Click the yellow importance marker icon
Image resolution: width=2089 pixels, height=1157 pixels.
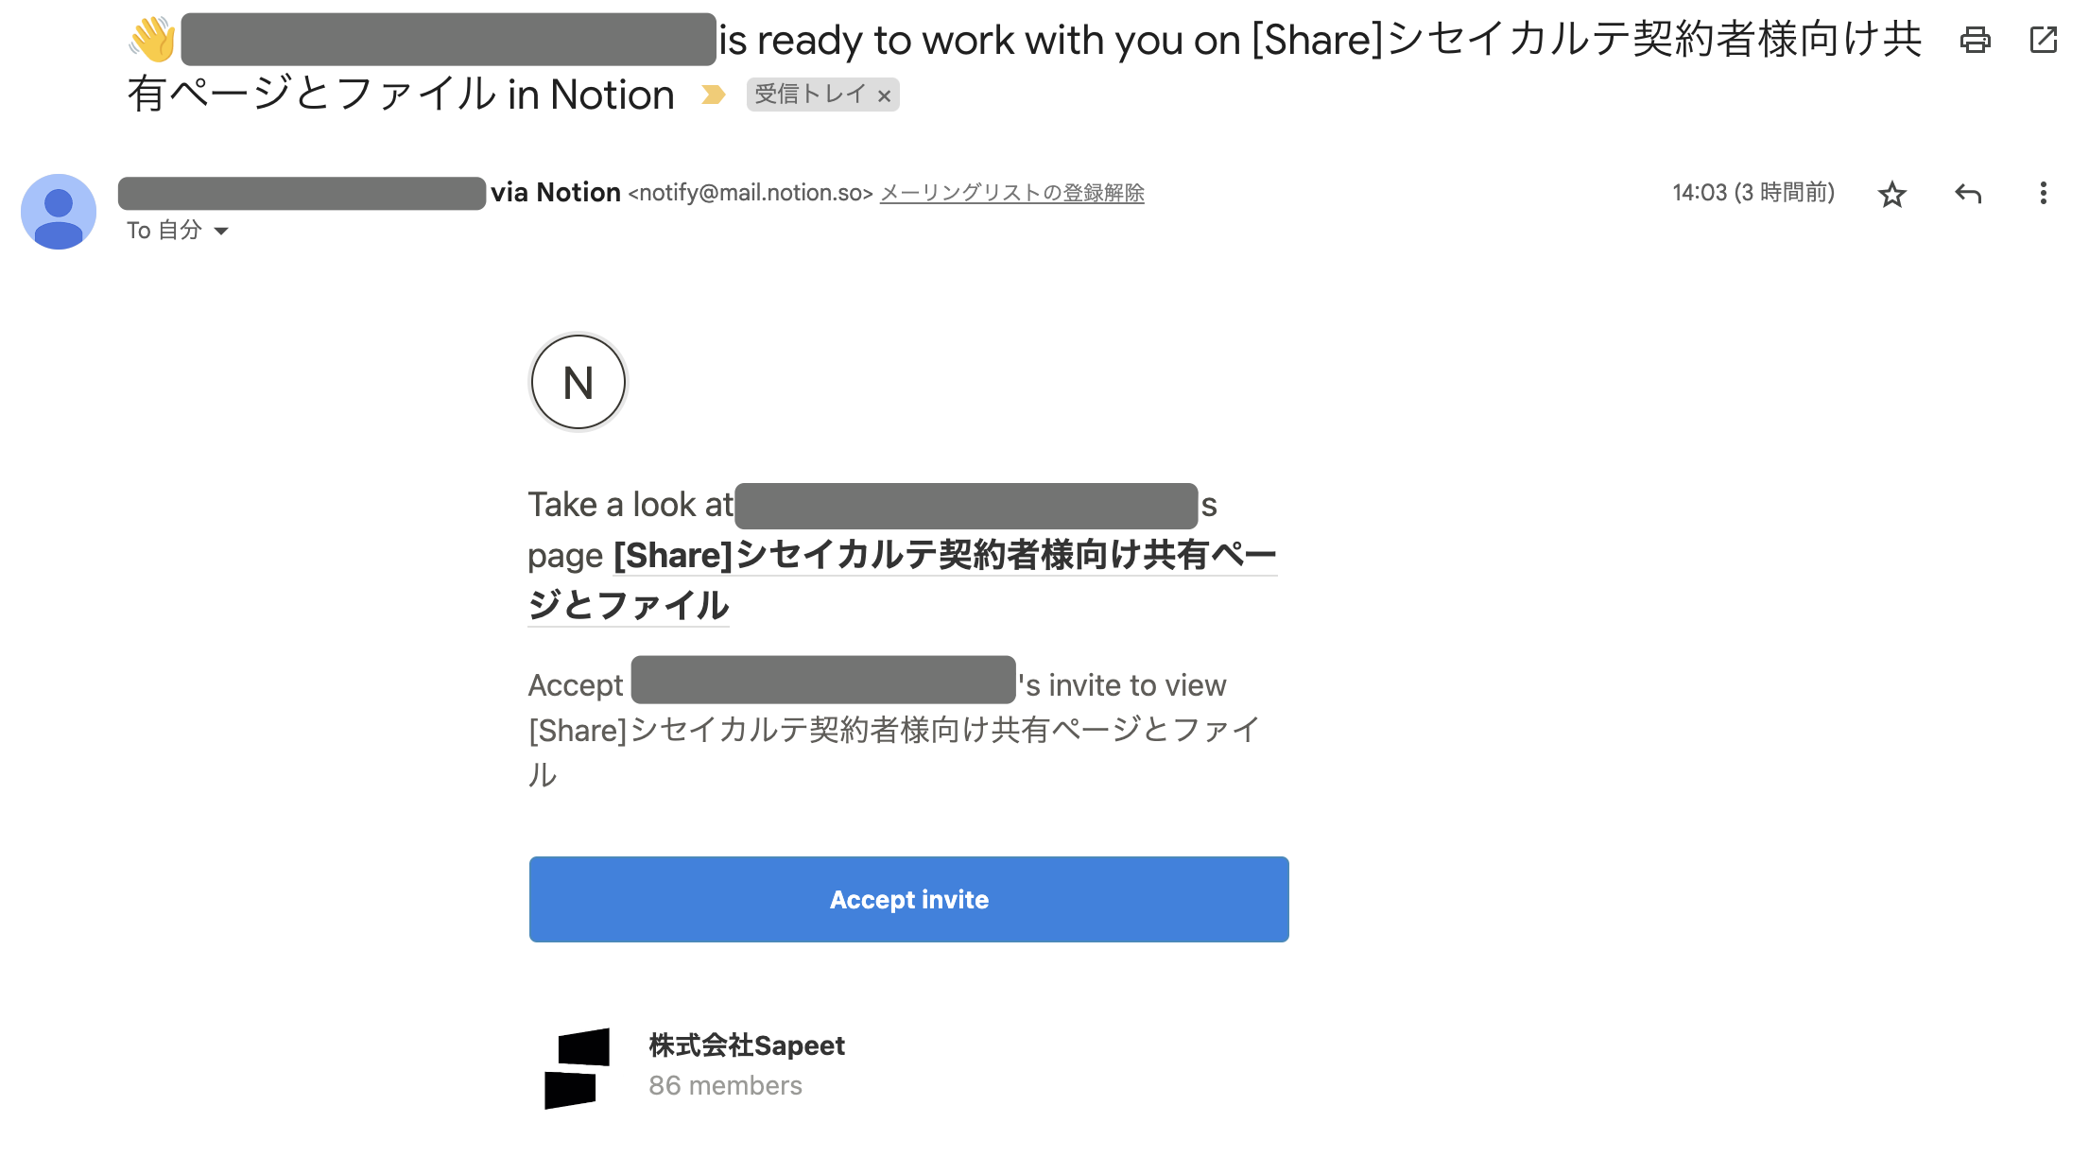tap(714, 95)
